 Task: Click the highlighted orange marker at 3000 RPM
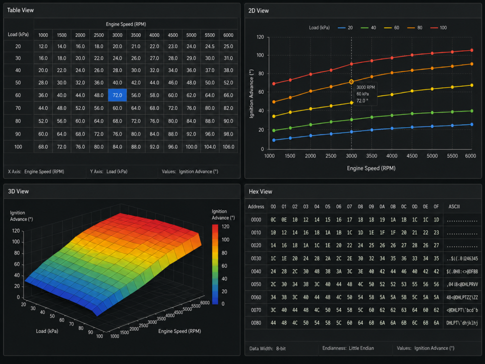[351, 82]
